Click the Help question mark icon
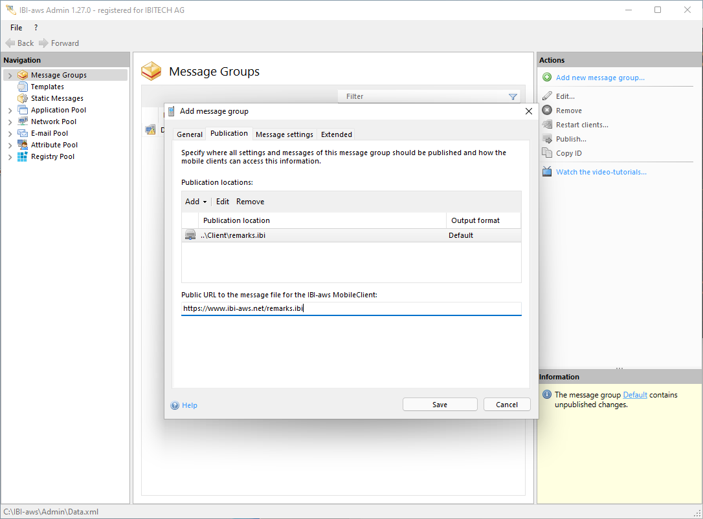 coord(175,405)
